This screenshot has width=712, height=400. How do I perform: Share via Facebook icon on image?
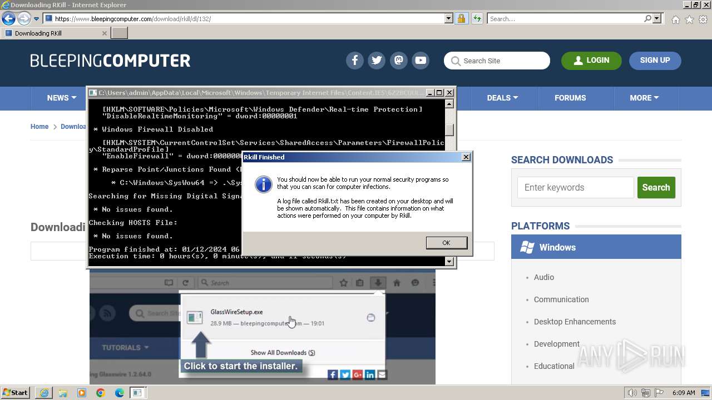coord(333,375)
